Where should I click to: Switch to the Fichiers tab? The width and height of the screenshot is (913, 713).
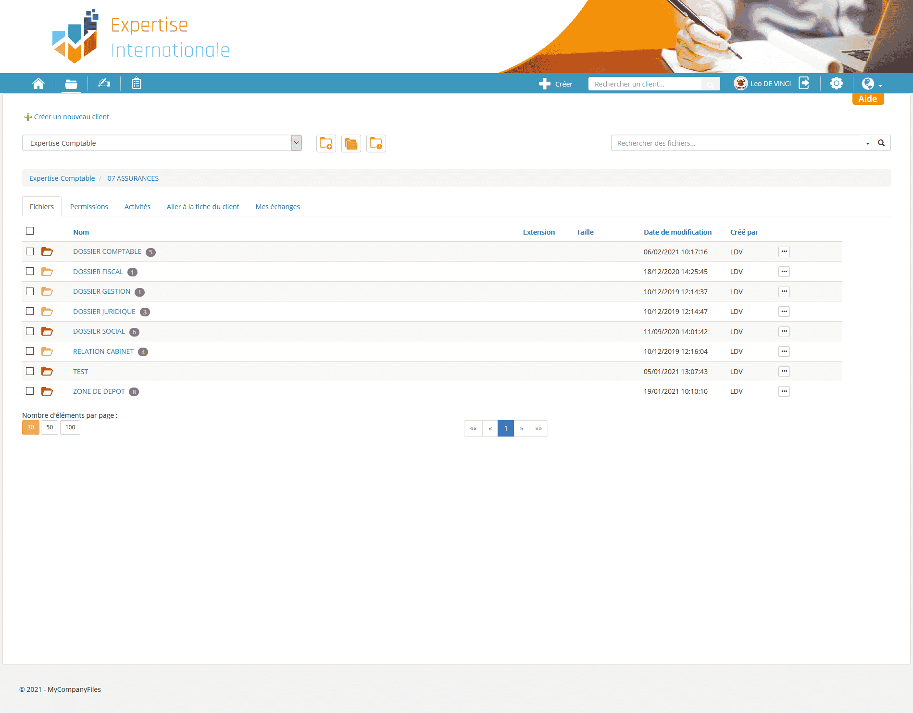(x=42, y=207)
